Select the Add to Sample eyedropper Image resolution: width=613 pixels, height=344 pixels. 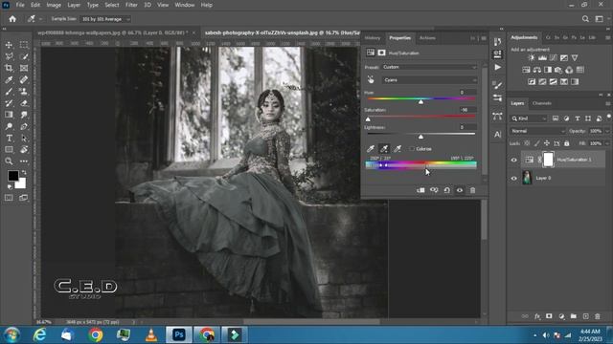point(384,149)
